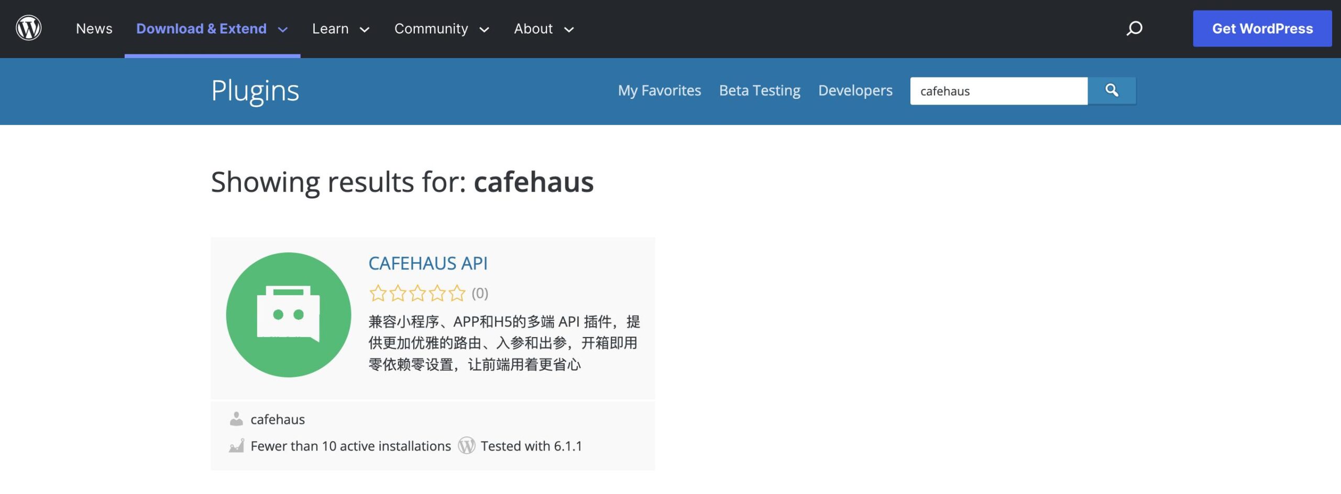This screenshot has height=494, width=1341.
Task: Focus the plugin search field containing cafehaus
Action: point(998,91)
